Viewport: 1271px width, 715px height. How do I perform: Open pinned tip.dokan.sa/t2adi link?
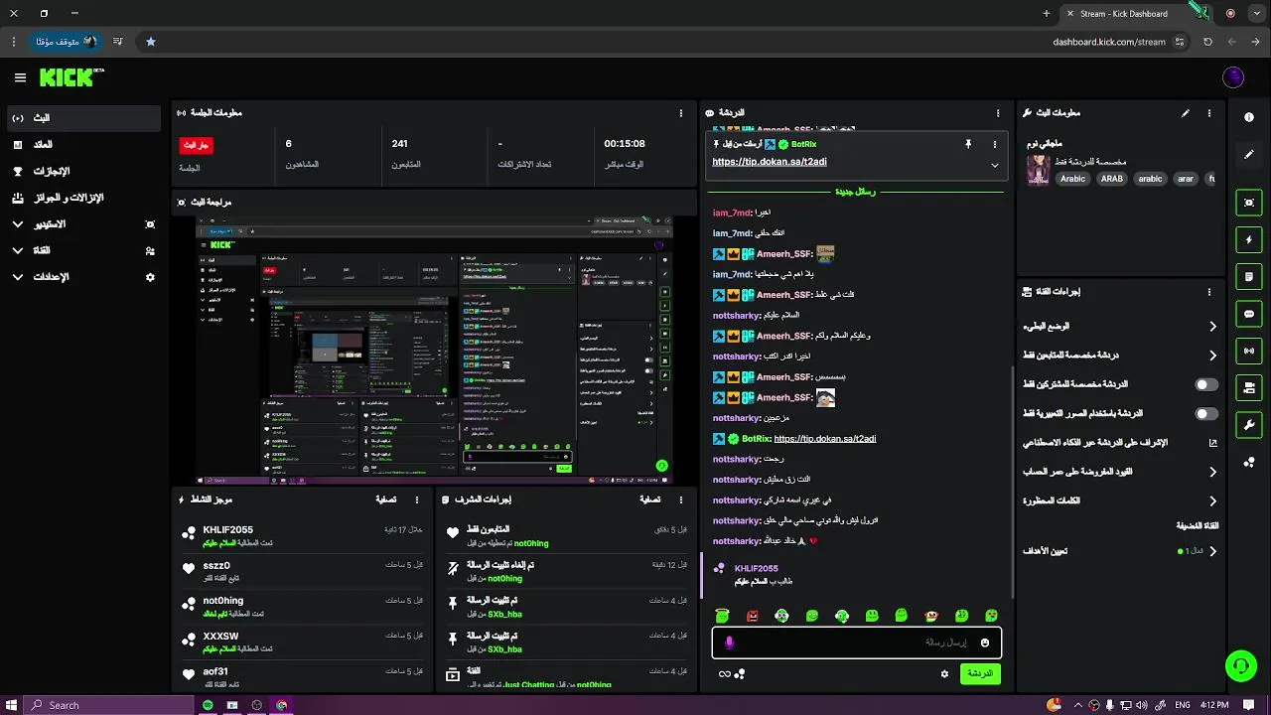click(x=770, y=162)
